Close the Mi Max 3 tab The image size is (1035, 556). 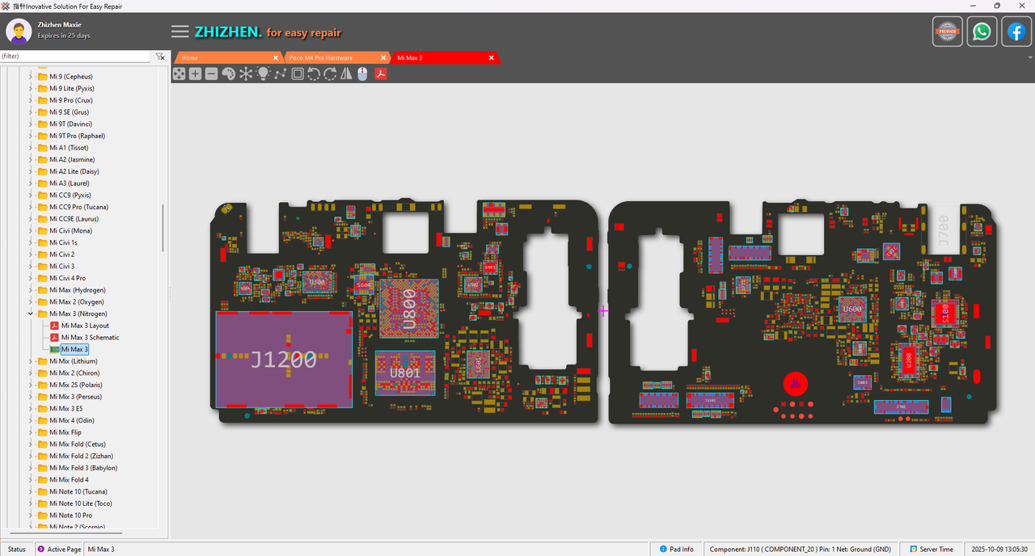tap(491, 57)
